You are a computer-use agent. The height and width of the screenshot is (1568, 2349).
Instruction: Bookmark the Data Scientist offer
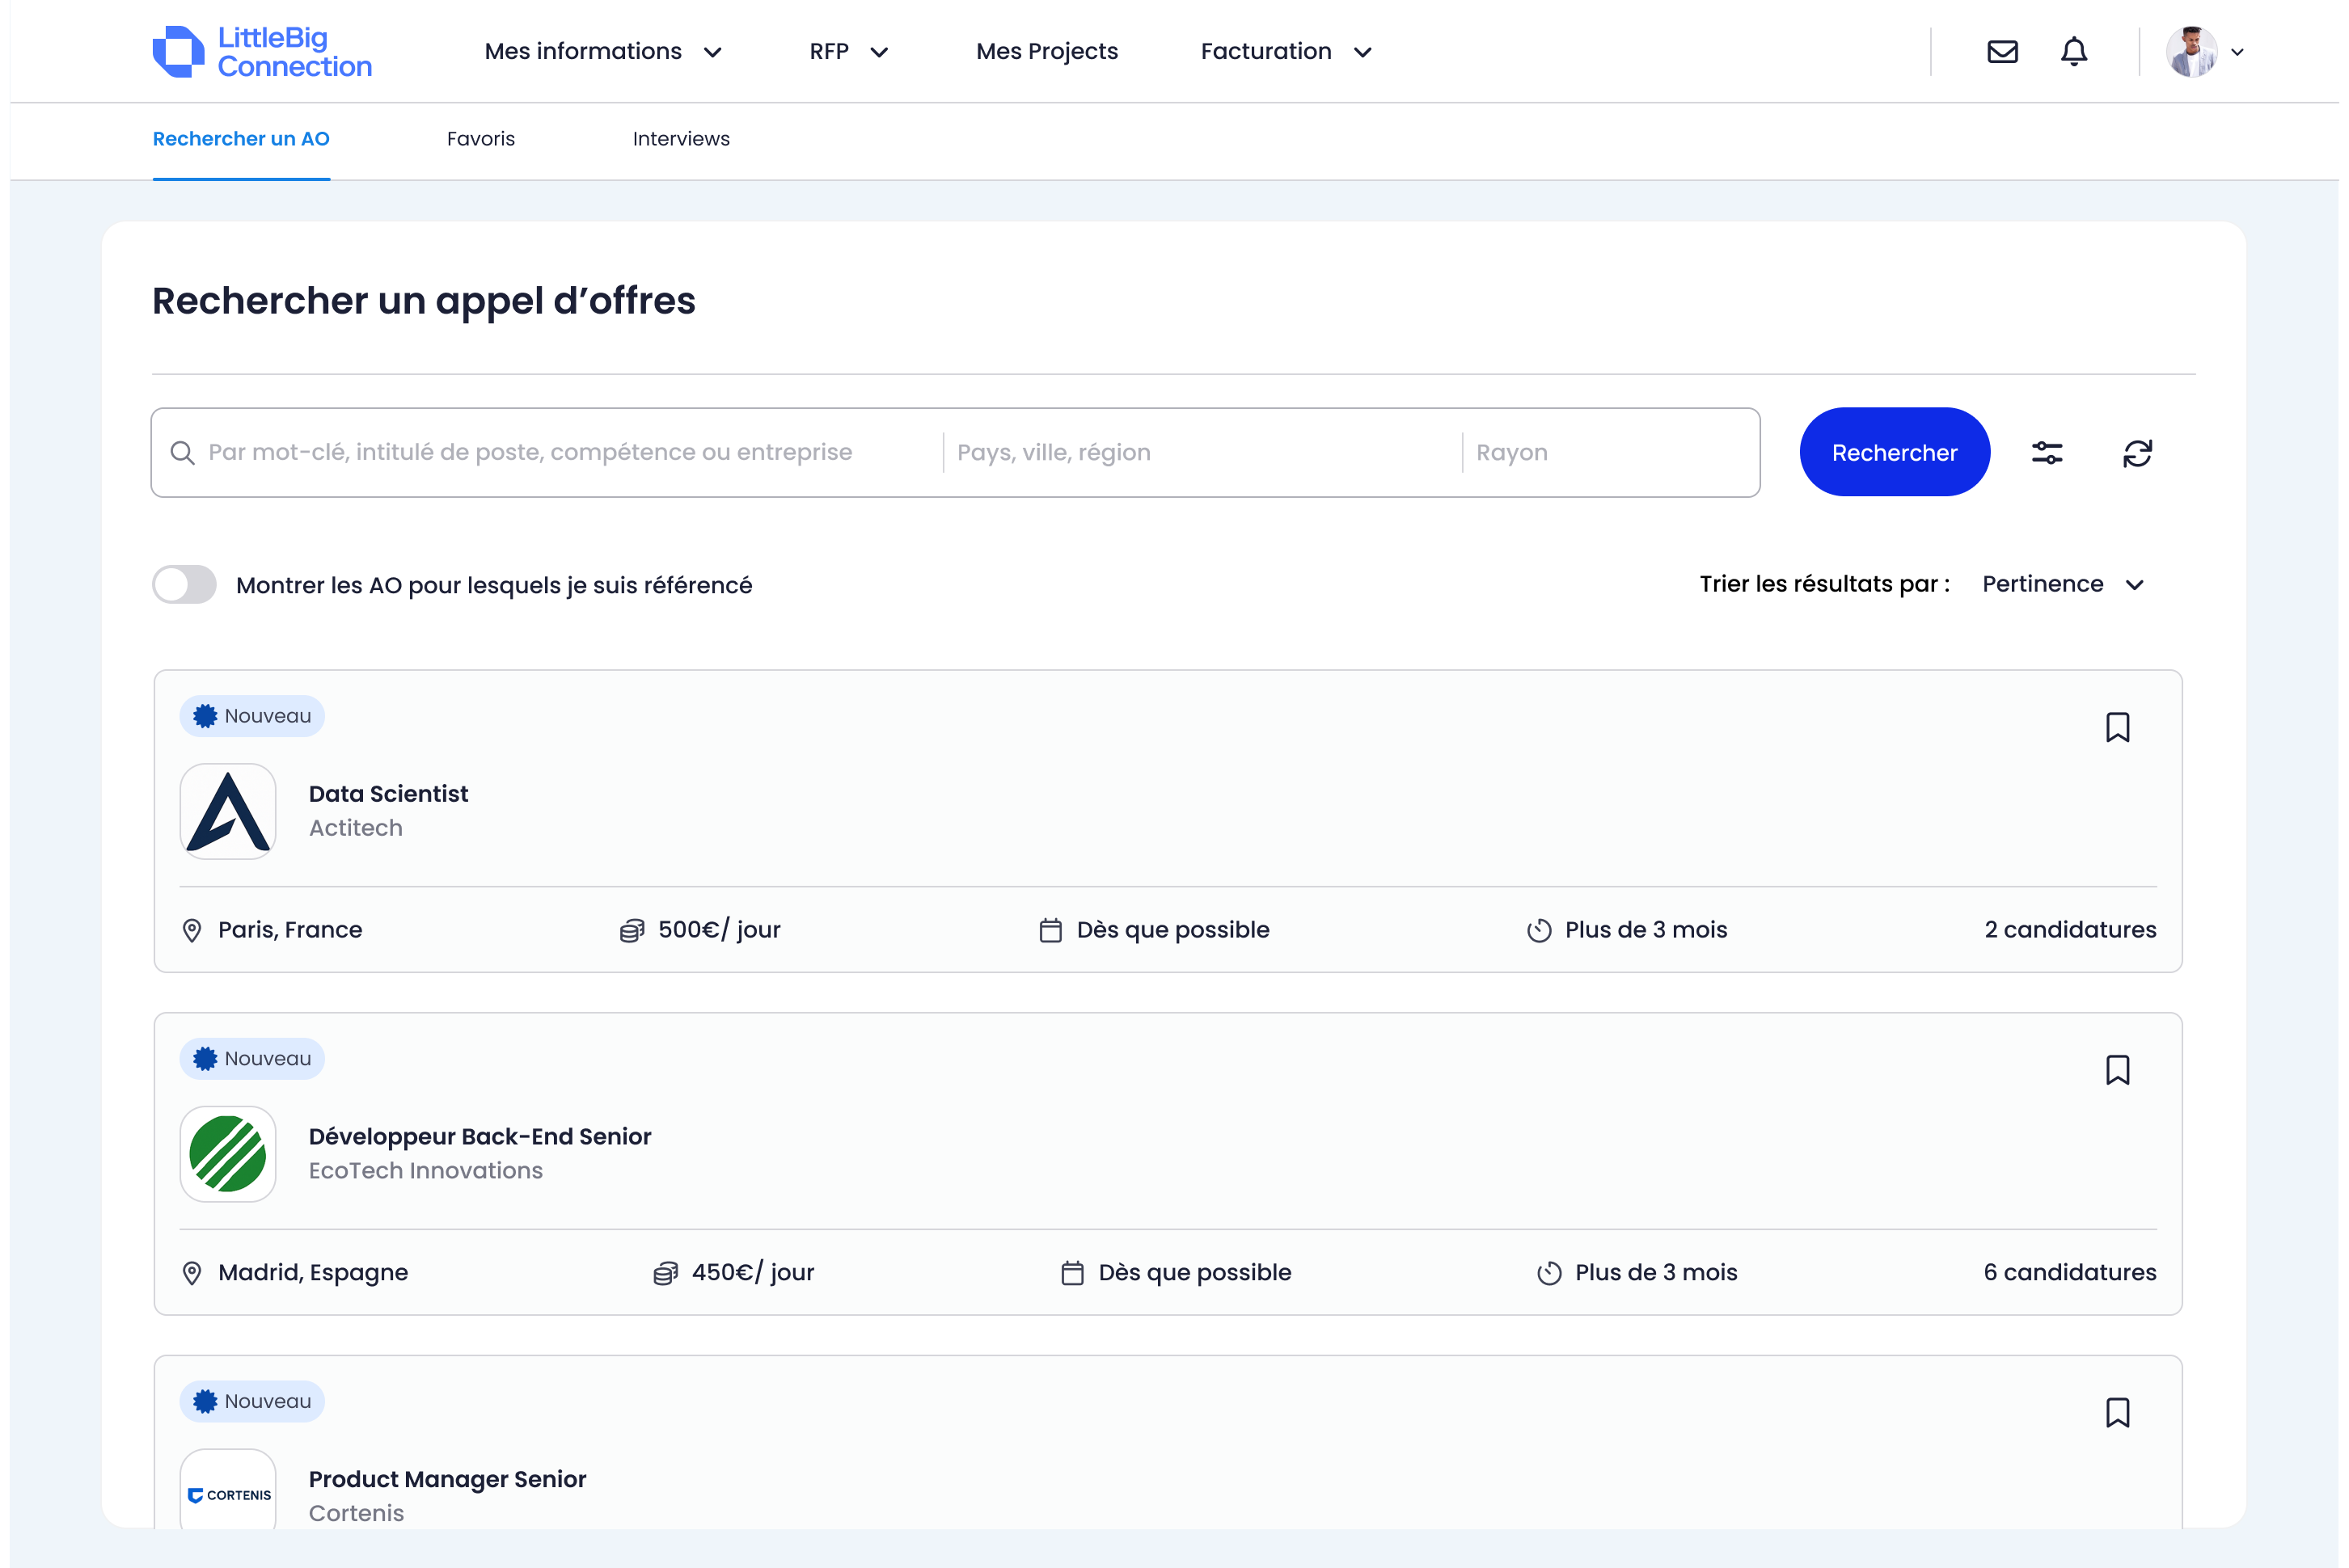click(x=2117, y=727)
